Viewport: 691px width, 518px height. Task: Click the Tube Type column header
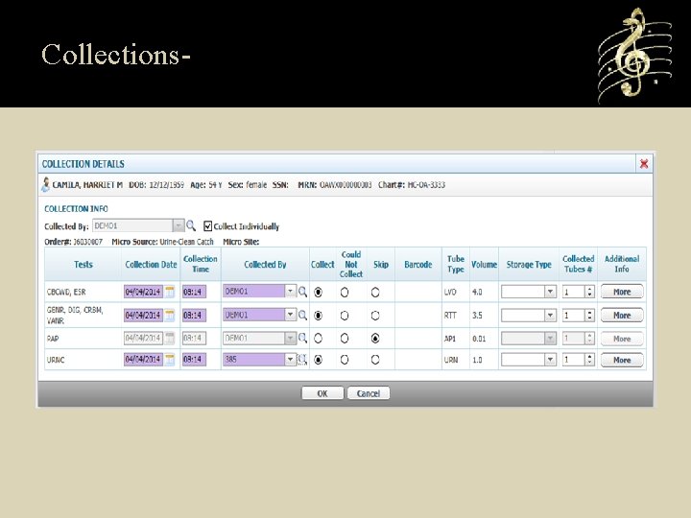click(456, 264)
